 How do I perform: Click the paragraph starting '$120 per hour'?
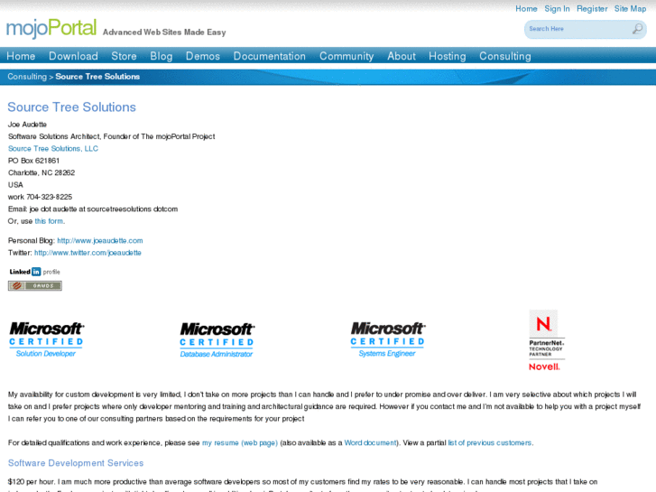point(302,486)
